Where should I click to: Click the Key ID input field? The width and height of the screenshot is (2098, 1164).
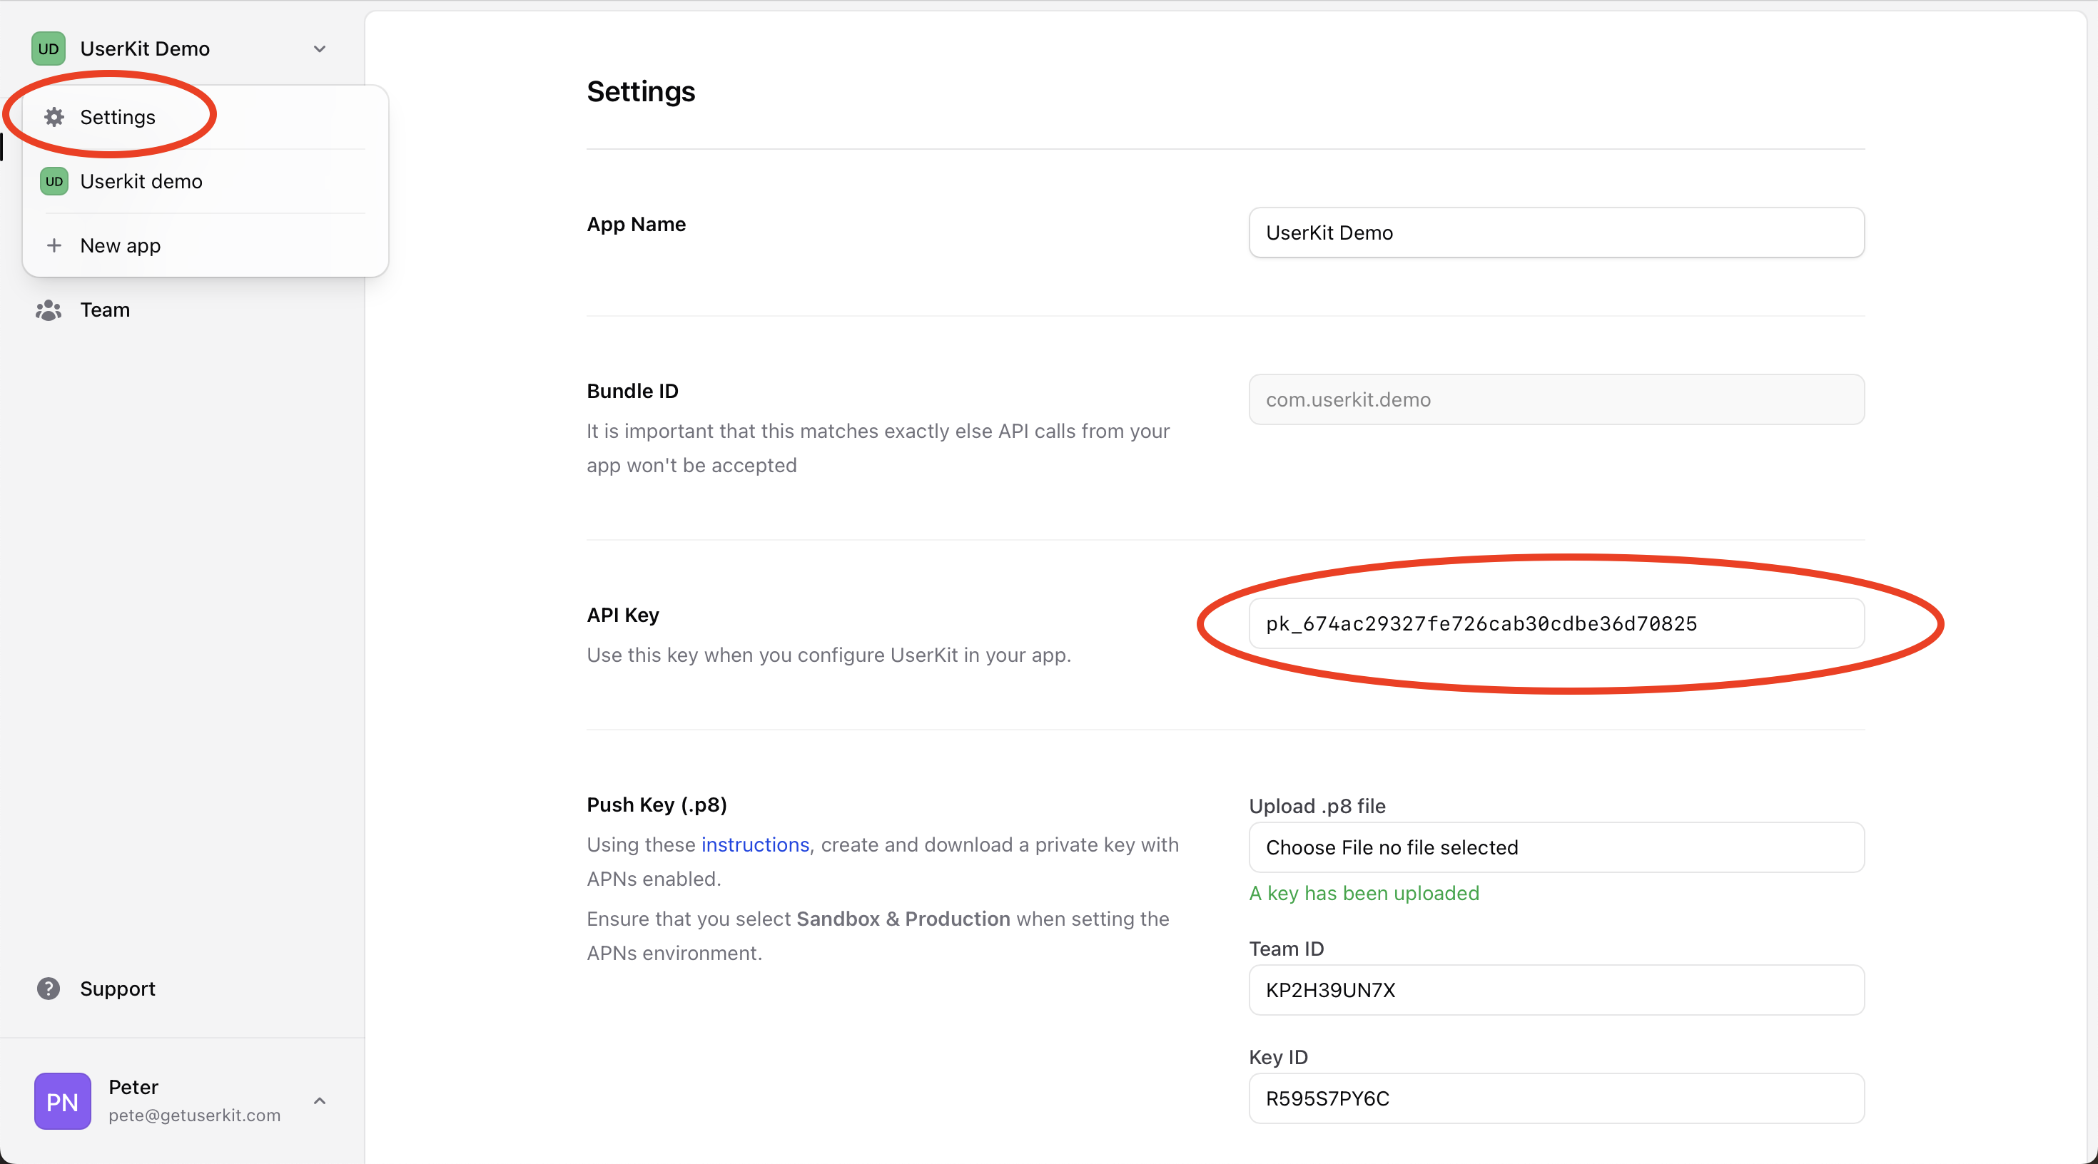click(1556, 1098)
